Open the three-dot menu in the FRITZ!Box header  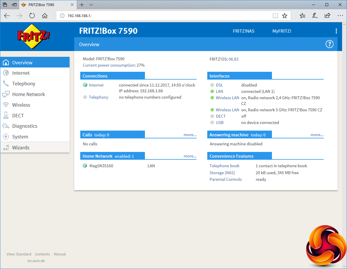click(x=336, y=31)
